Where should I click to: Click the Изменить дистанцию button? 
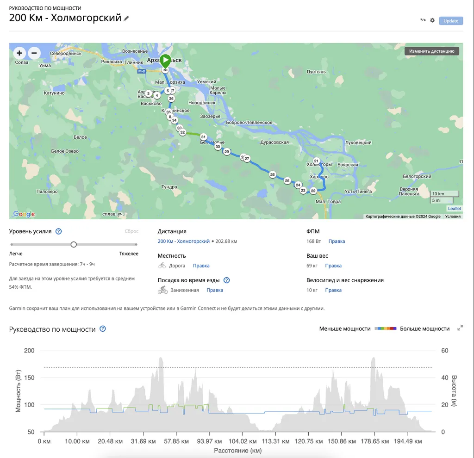click(431, 51)
